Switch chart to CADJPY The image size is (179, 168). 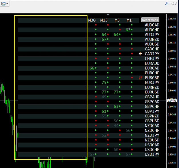click(x=152, y=54)
